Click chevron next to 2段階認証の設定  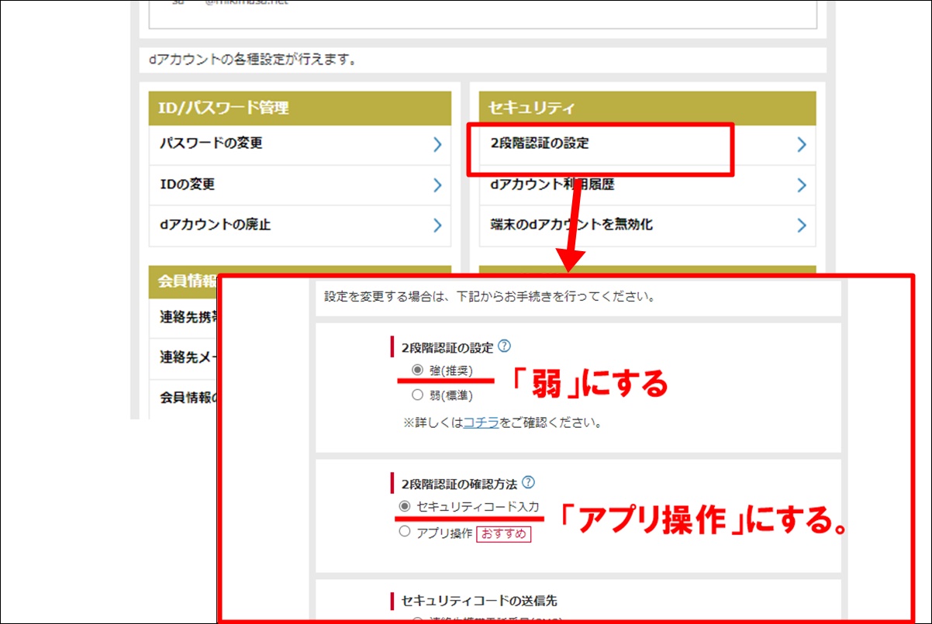point(802,144)
